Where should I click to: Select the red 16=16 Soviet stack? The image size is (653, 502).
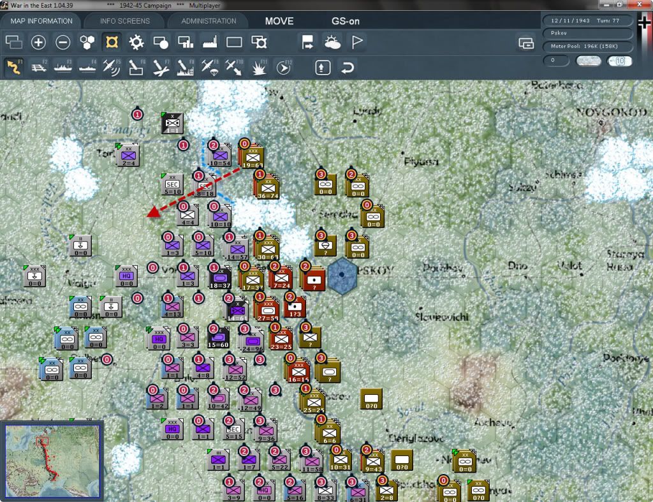[x=298, y=372]
